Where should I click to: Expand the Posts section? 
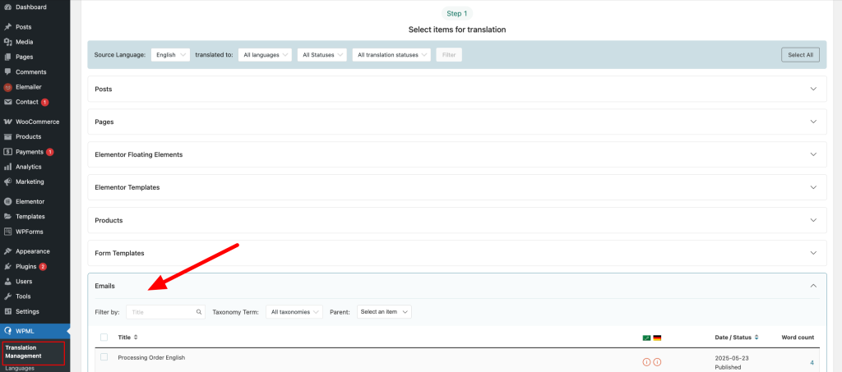click(457, 89)
